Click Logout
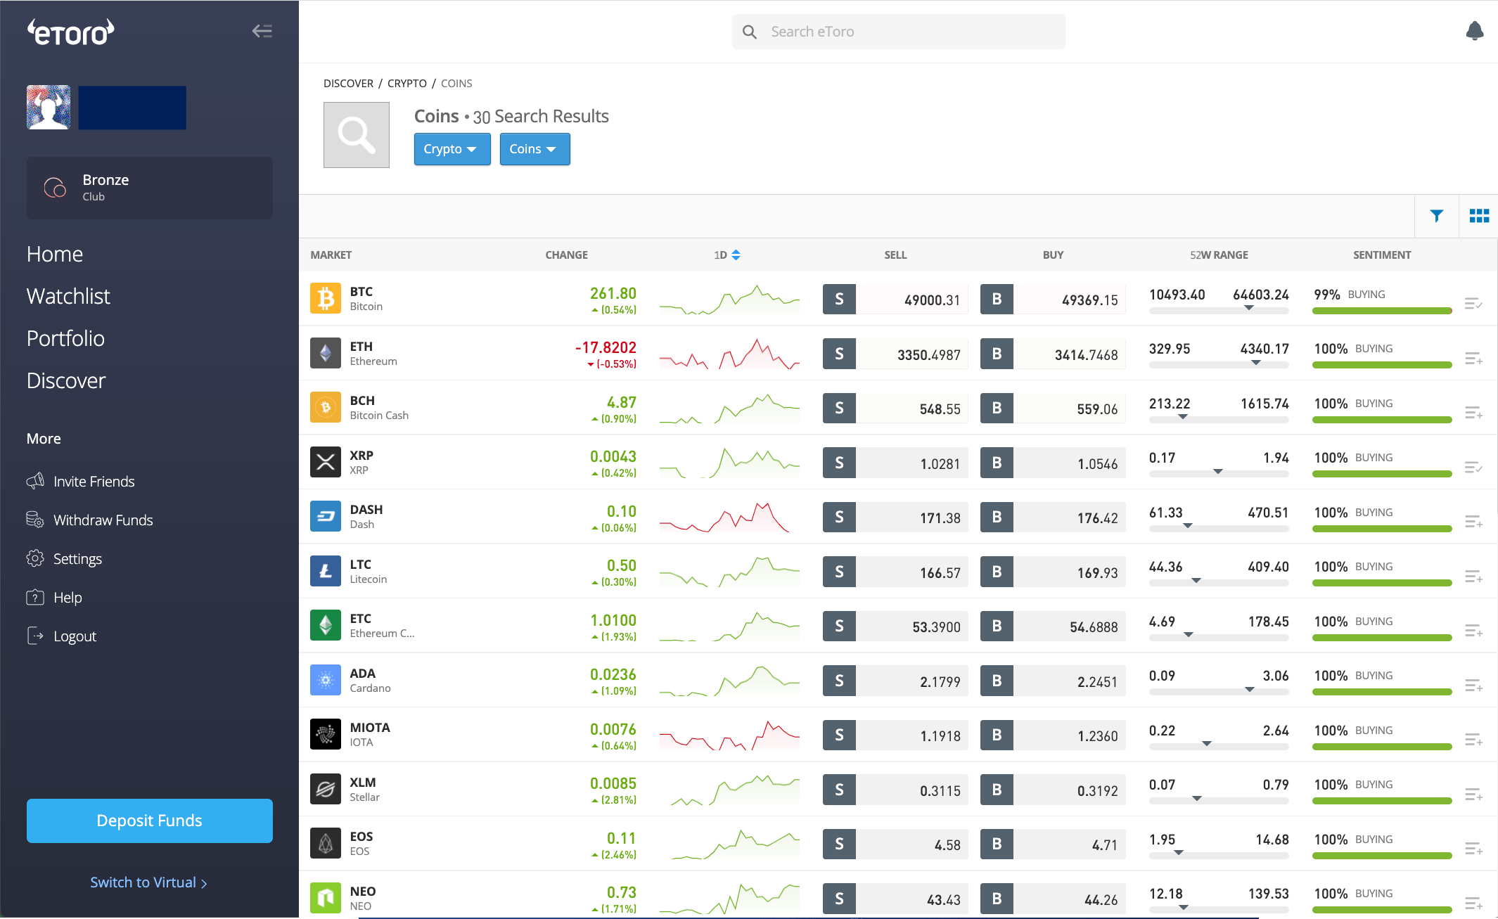1498x919 pixels. point(61,636)
